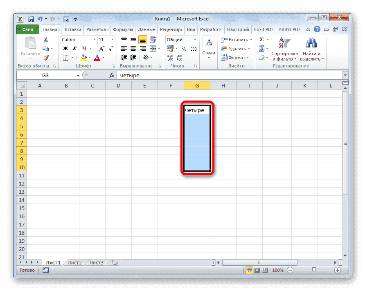This screenshot has height=291, width=365.
Task: Click the binoculars Найти и выделить icon
Action: point(310,43)
